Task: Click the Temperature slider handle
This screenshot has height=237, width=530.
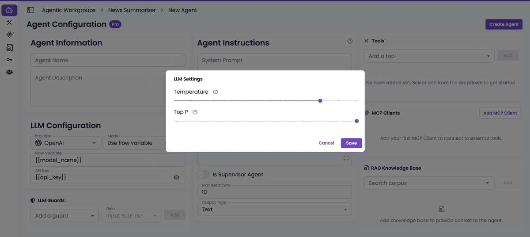Action: pyautogui.click(x=320, y=101)
